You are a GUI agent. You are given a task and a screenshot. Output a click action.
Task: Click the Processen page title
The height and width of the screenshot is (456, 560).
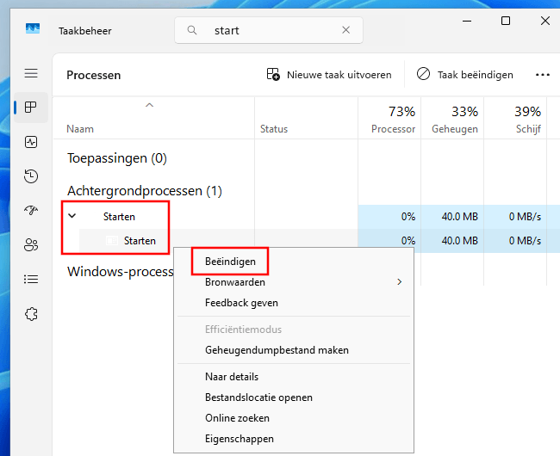[x=94, y=75]
